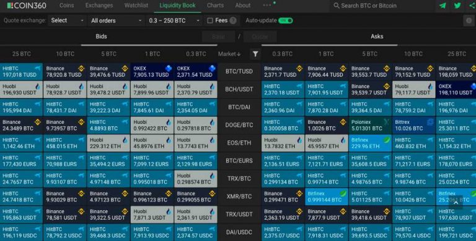Image resolution: width=476 pixels, height=241 pixels.
Task: Turn off the Auto-update toggle
Action: [x=285, y=20]
